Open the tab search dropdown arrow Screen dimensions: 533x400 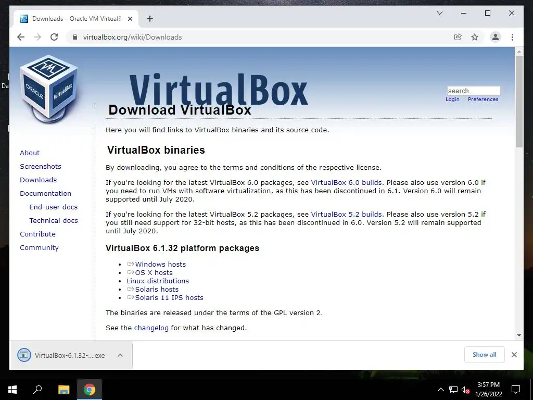click(439, 13)
